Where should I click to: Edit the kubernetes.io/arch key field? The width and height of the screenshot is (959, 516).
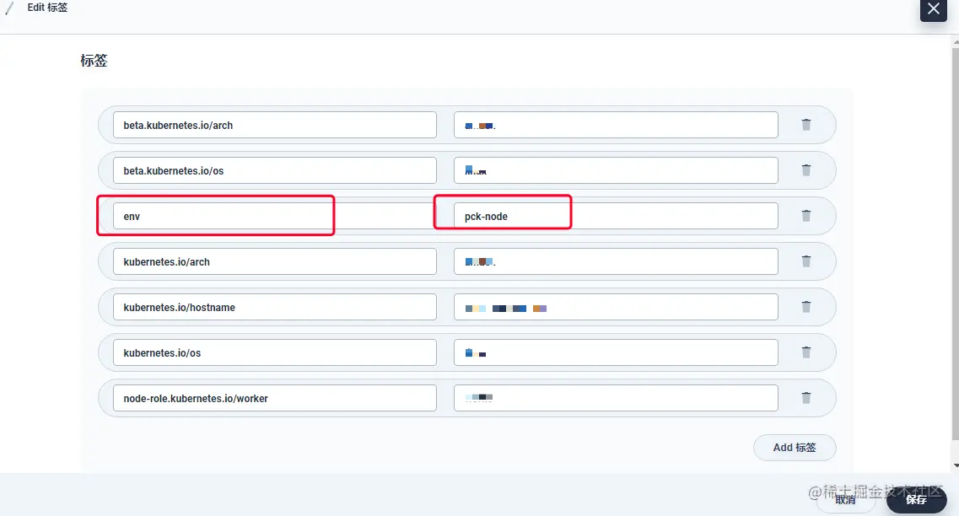(x=275, y=261)
